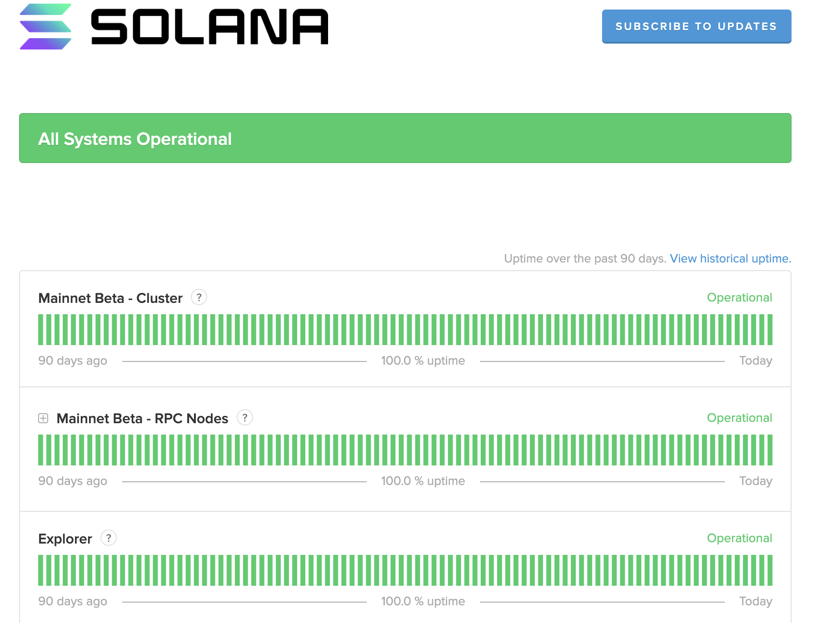Click the Explorer component name

pos(65,539)
